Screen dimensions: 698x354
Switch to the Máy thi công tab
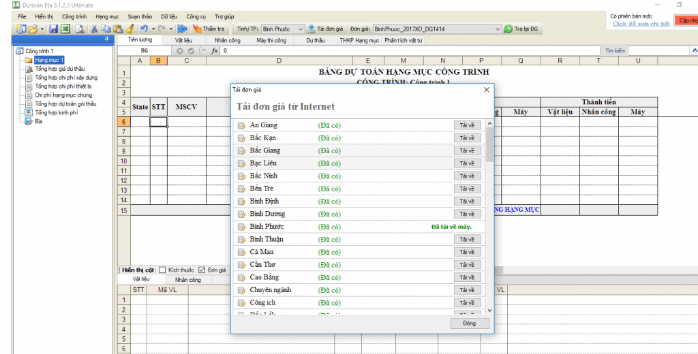(x=271, y=41)
